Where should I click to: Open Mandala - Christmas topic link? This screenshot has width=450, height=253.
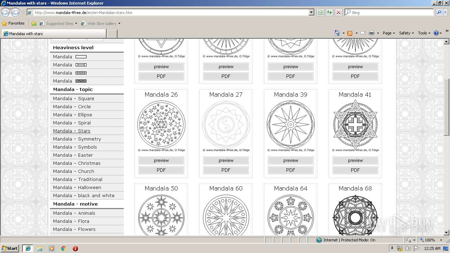77,163
